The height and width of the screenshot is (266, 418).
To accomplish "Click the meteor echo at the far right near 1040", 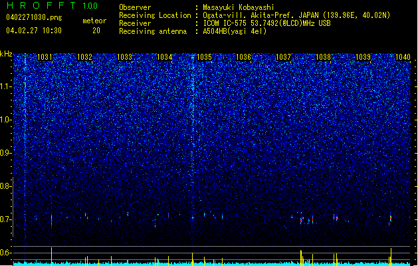I will point(390,219).
